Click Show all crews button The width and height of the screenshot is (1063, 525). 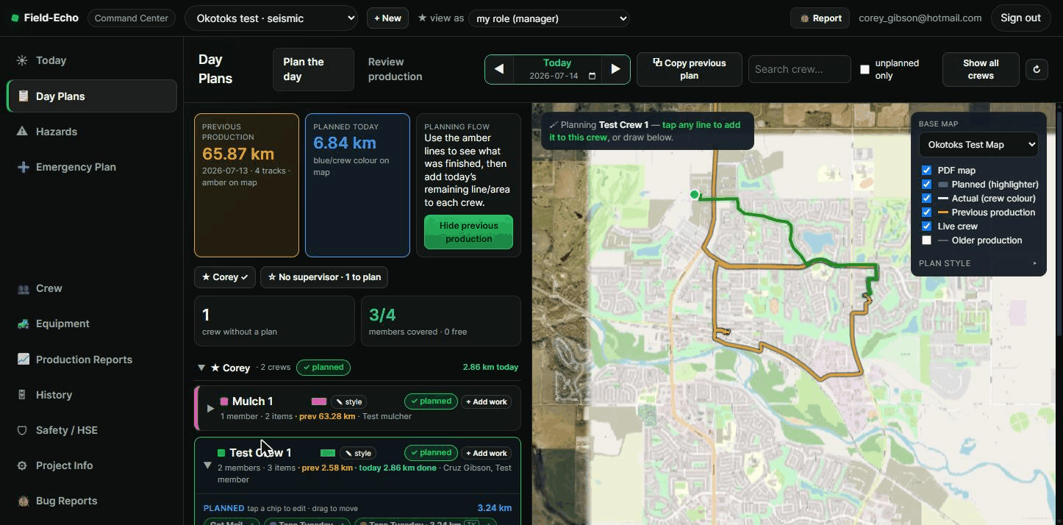click(981, 69)
